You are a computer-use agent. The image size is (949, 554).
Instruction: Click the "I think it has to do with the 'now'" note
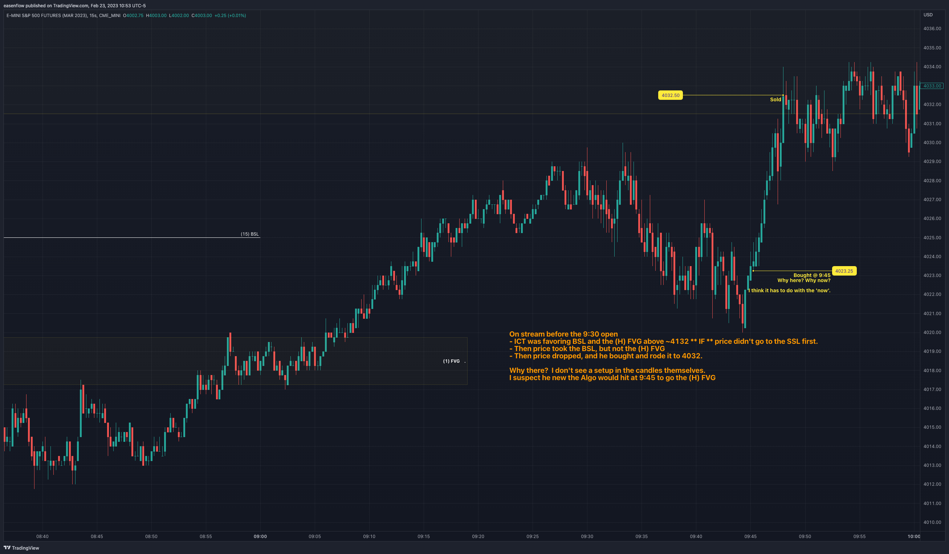click(x=789, y=290)
